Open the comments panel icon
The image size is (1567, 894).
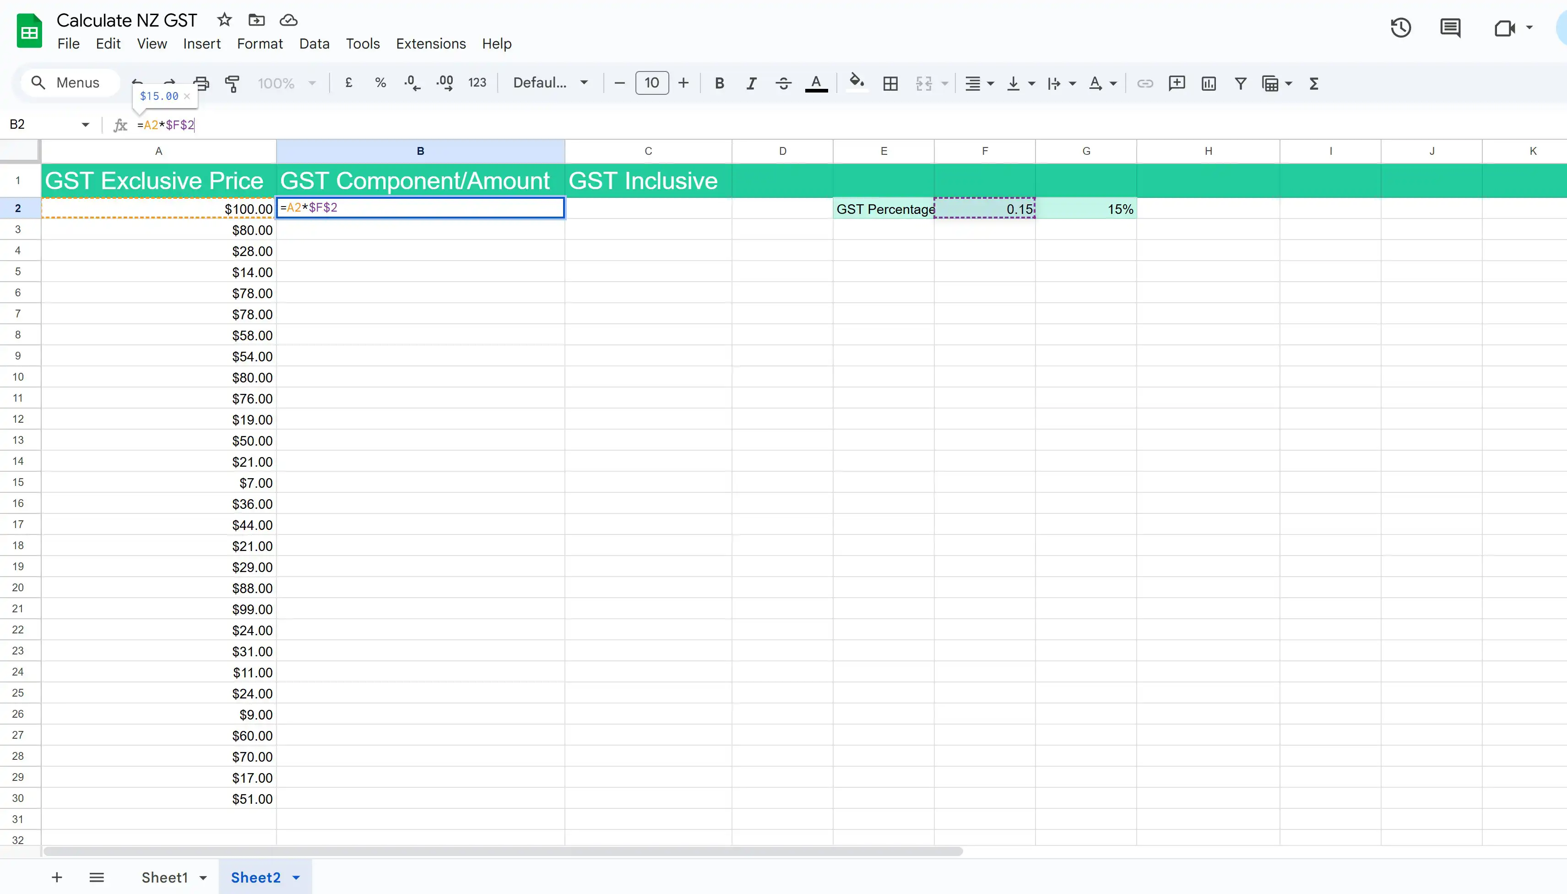tap(1450, 27)
